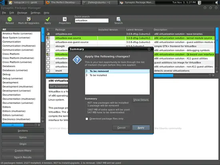Expand the To be installed list
This screenshot has width=220, height=165.
point(87,75)
